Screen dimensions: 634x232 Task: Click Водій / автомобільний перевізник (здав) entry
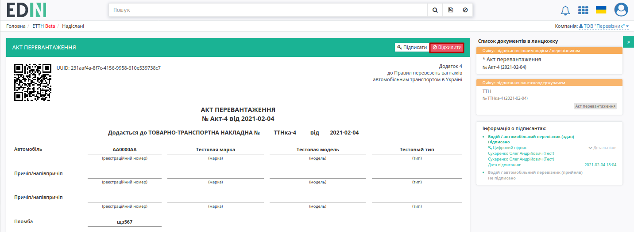pyautogui.click(x=531, y=137)
